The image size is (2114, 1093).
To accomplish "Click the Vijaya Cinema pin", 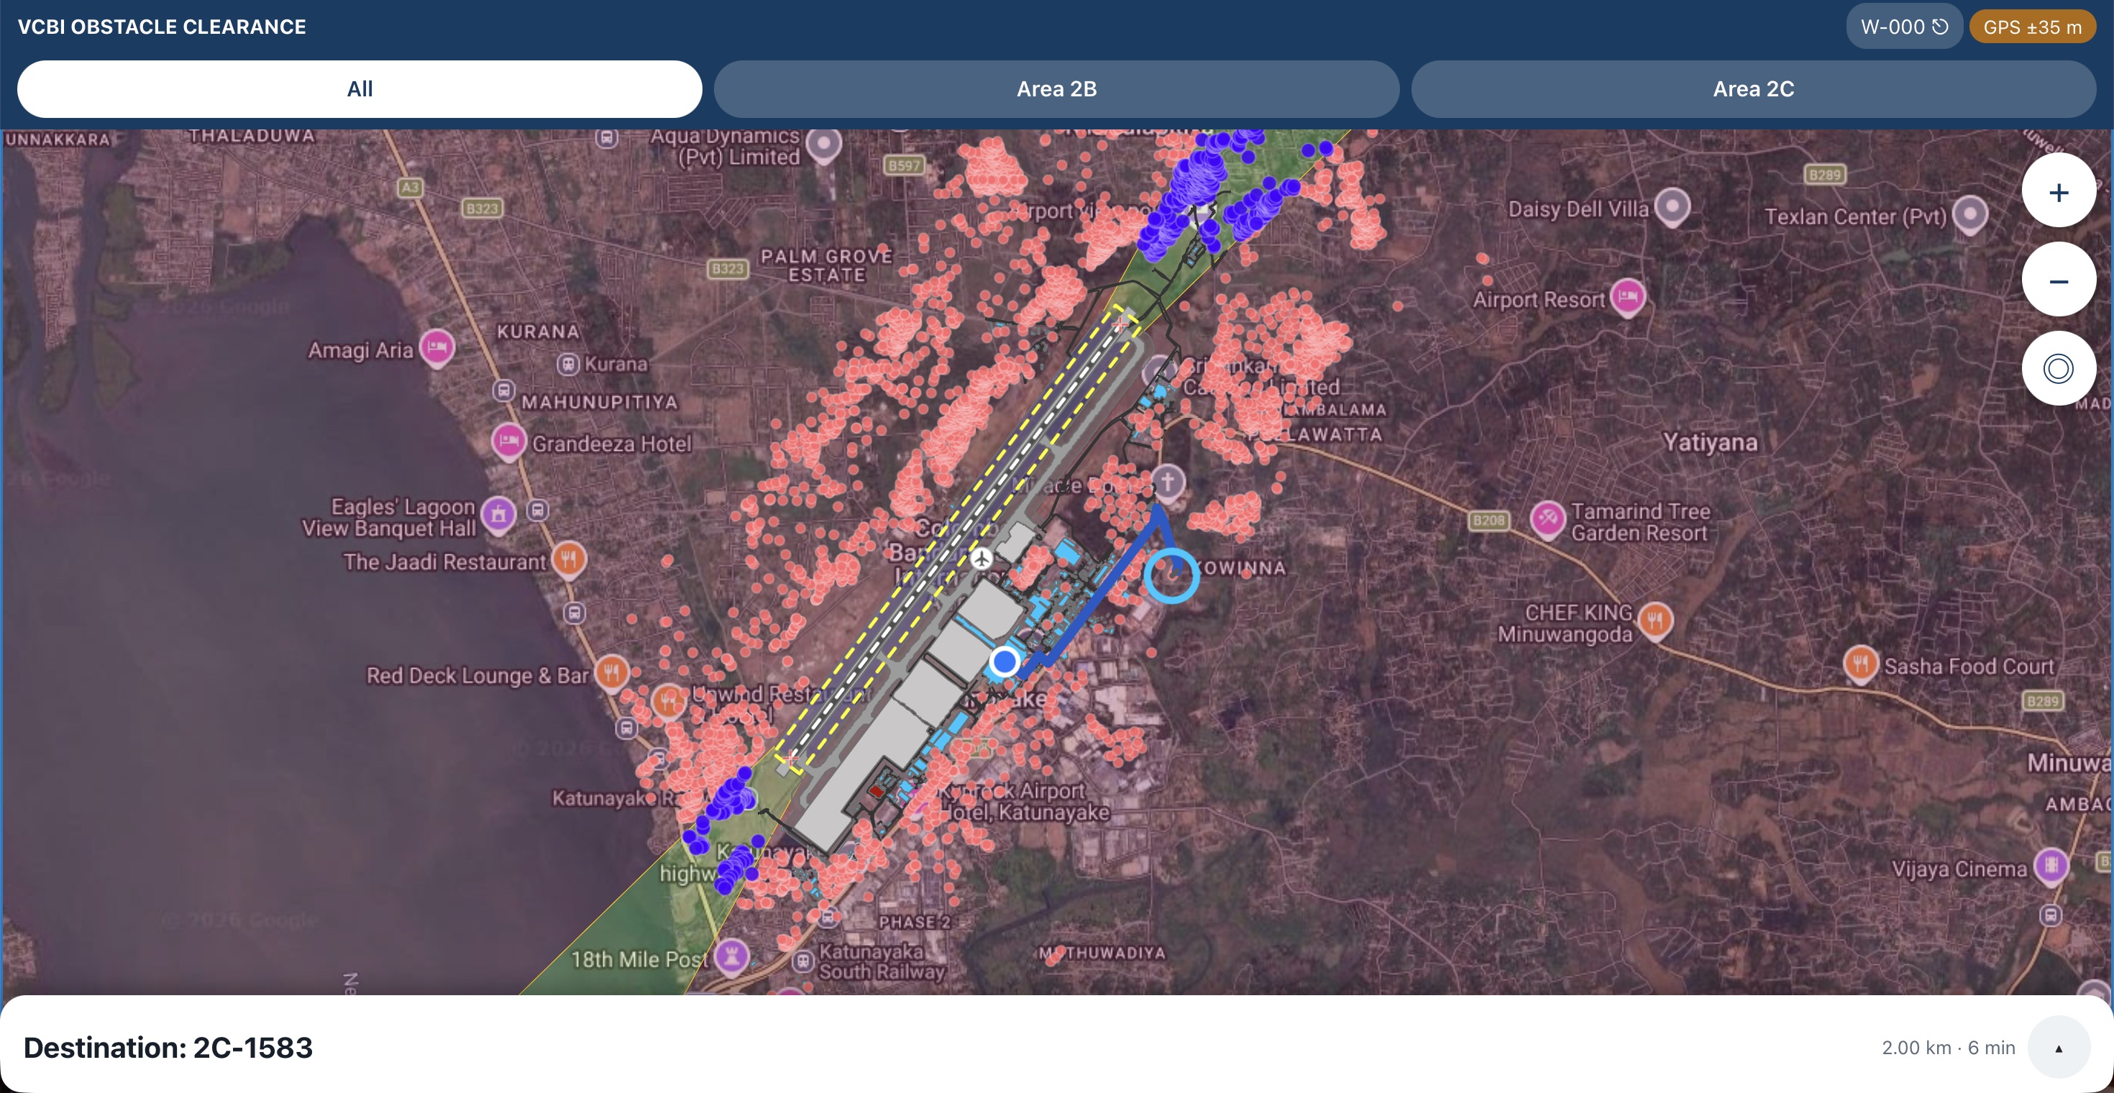I will click(2051, 866).
